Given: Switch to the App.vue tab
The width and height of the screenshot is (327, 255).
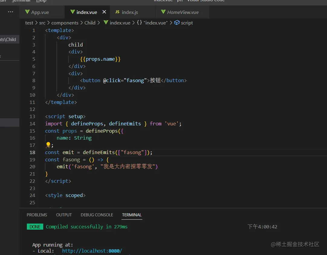Looking at the screenshot, I should pyautogui.click(x=40, y=12).
